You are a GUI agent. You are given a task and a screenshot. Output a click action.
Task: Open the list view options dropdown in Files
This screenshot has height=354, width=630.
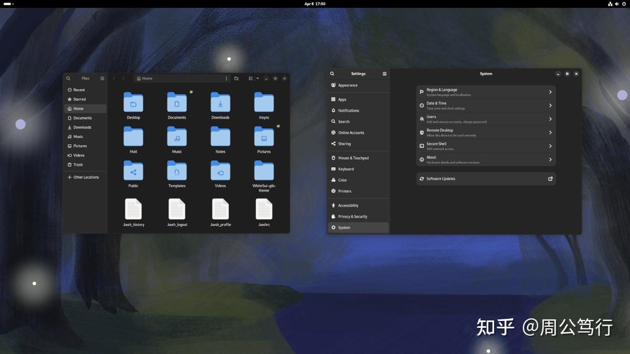[256, 78]
